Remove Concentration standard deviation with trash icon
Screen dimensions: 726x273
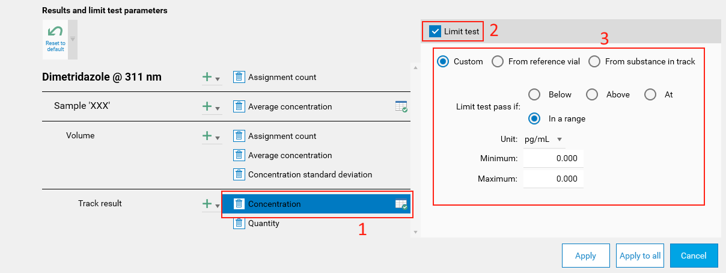[x=239, y=174]
